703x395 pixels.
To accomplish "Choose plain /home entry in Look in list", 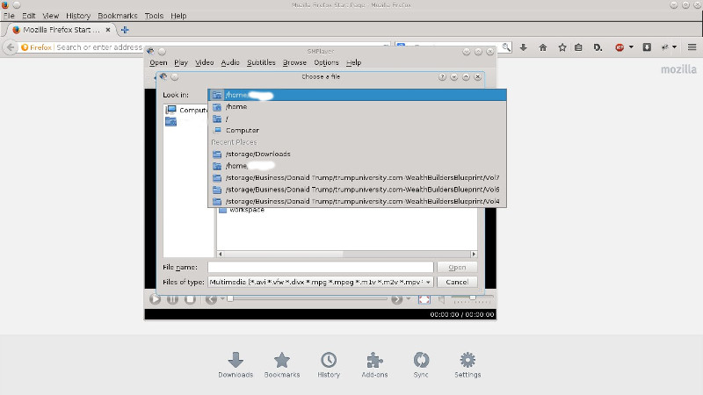I will coord(357,106).
